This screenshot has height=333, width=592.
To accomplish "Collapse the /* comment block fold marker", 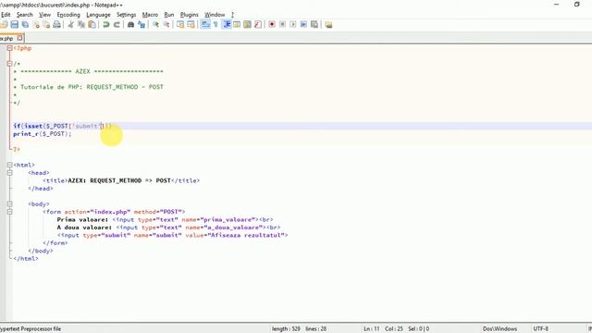I will (10, 64).
